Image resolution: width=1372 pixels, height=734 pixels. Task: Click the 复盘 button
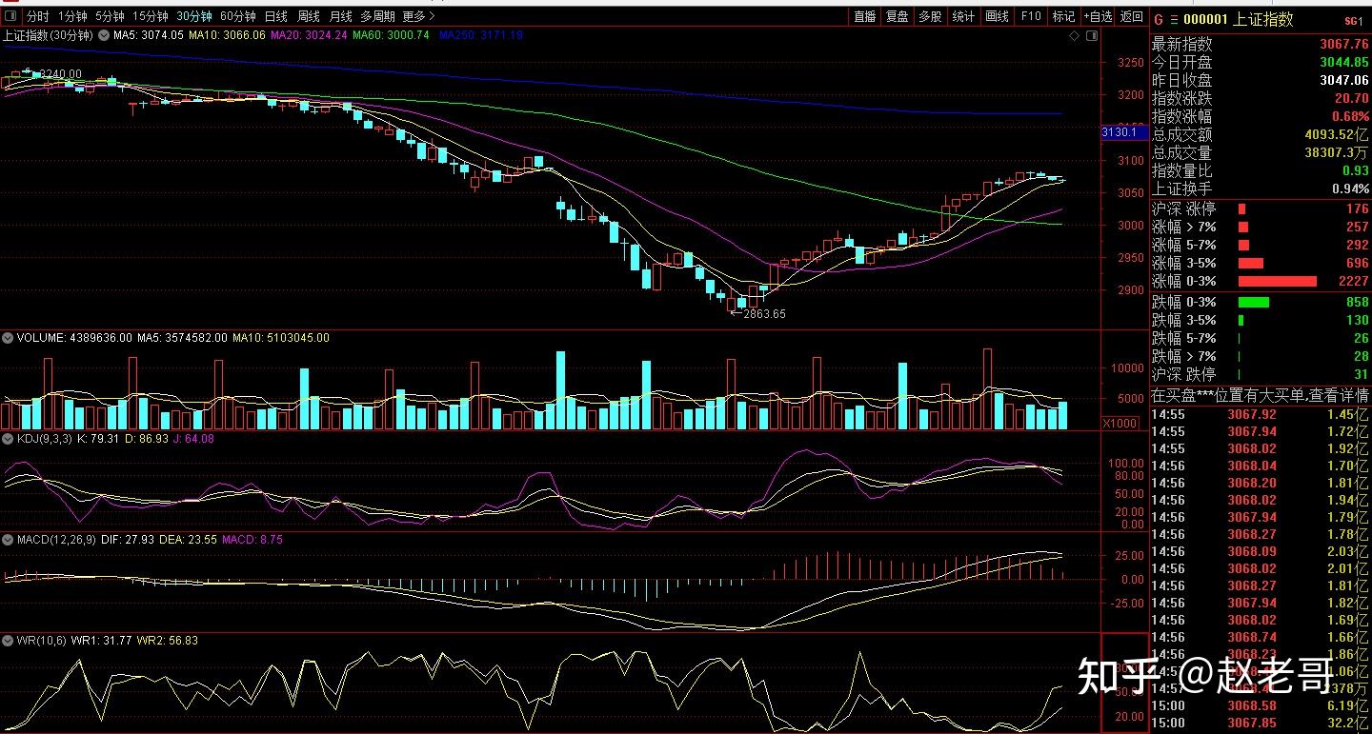[898, 16]
